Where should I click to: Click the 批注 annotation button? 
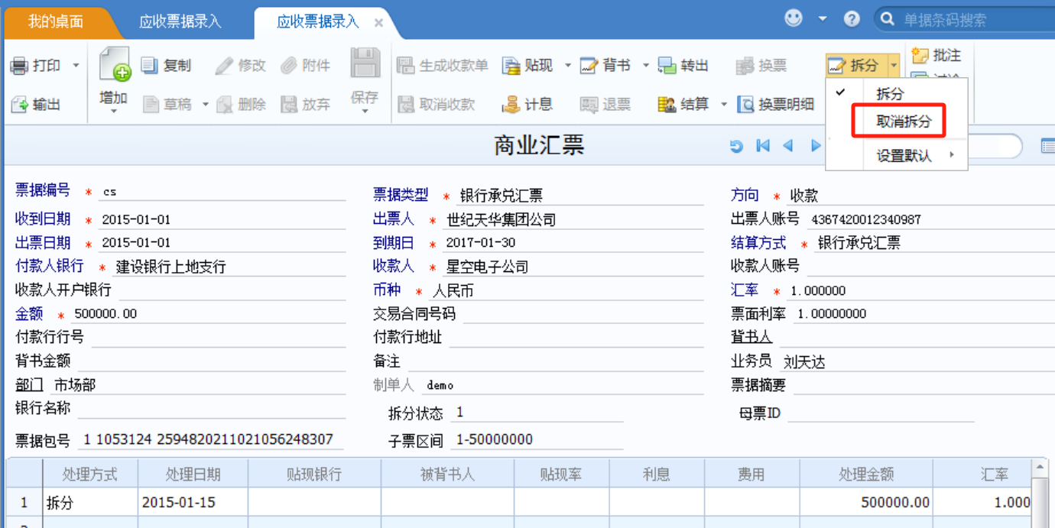pyautogui.click(x=937, y=55)
